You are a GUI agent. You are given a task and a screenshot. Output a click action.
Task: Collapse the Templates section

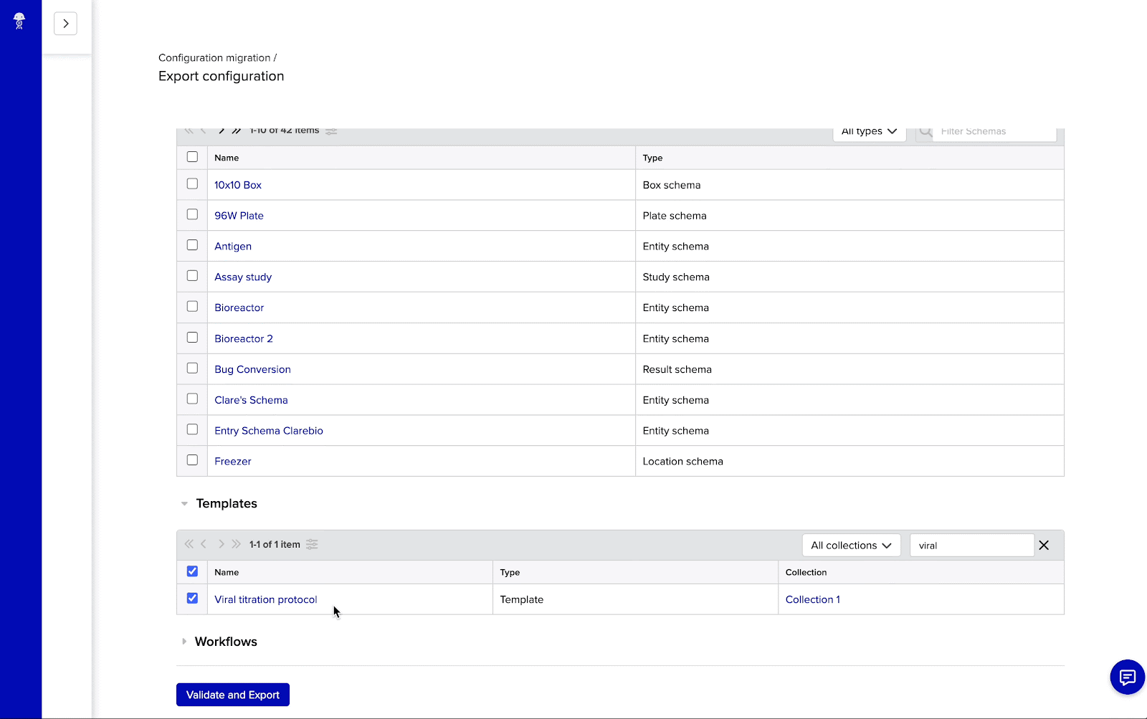pos(184,503)
